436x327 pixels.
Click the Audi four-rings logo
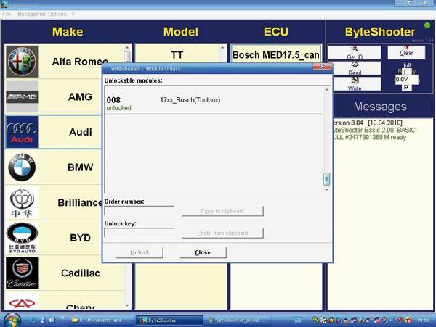[x=22, y=132]
